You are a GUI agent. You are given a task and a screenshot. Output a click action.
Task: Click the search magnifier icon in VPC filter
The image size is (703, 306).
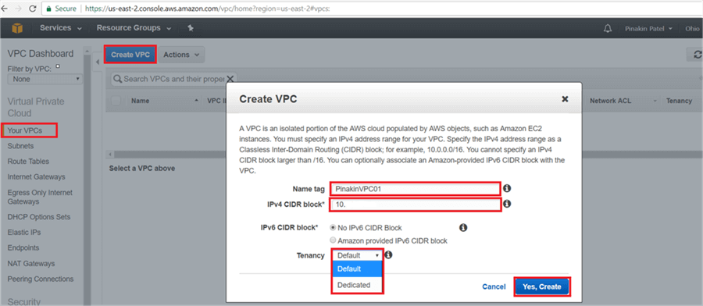[118, 79]
